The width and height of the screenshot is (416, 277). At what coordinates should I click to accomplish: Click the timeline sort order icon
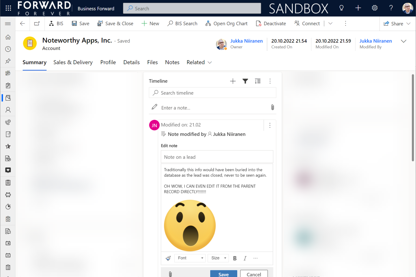(x=258, y=81)
